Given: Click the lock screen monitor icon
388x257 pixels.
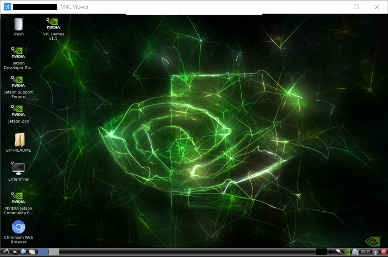Looking at the screenshot, I should tap(375, 252).
